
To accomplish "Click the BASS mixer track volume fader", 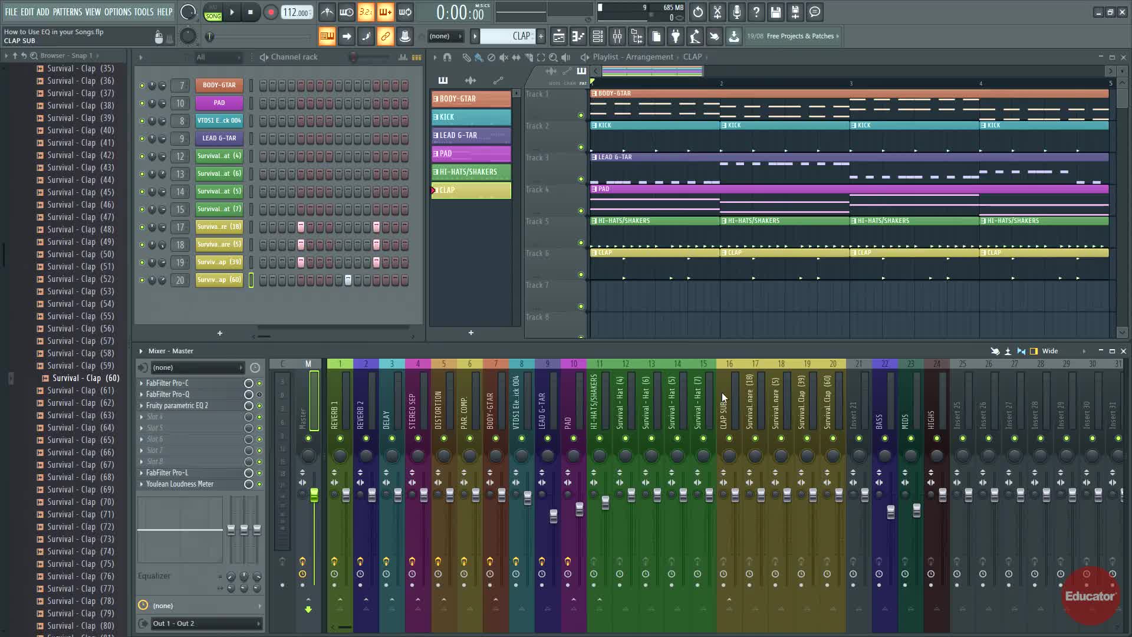I will click(x=890, y=512).
